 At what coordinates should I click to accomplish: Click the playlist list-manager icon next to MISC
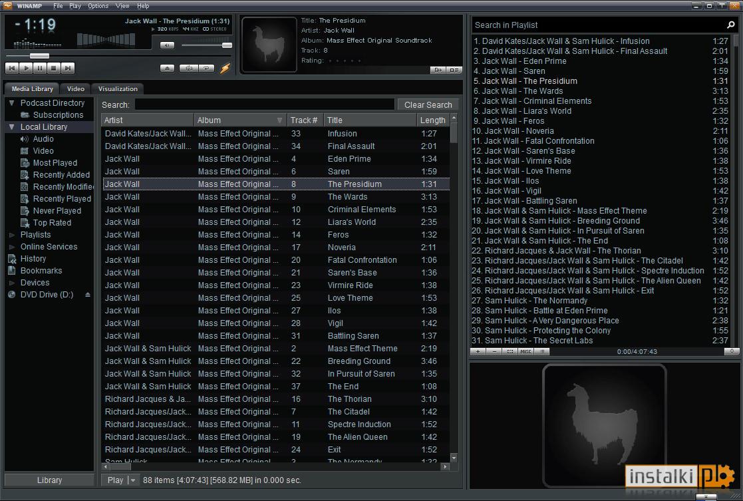542,351
